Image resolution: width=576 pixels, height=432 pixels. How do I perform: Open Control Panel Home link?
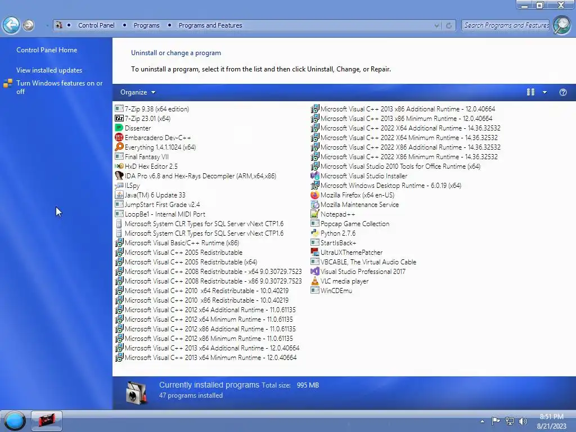[47, 50]
